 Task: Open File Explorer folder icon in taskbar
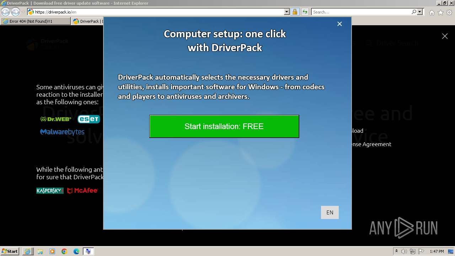click(40, 251)
